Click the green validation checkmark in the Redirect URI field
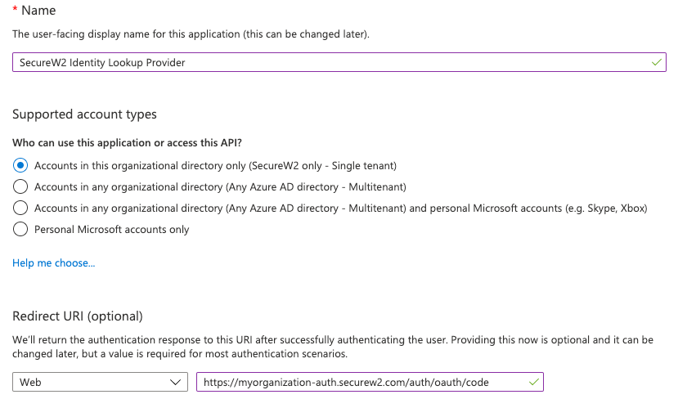The image size is (687, 417). point(534,382)
